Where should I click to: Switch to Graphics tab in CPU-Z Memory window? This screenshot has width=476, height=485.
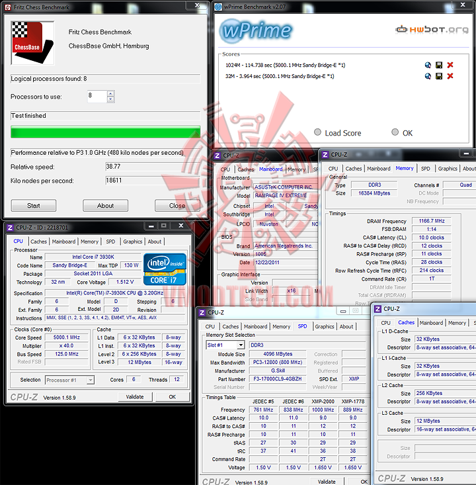pyautogui.click(x=448, y=169)
